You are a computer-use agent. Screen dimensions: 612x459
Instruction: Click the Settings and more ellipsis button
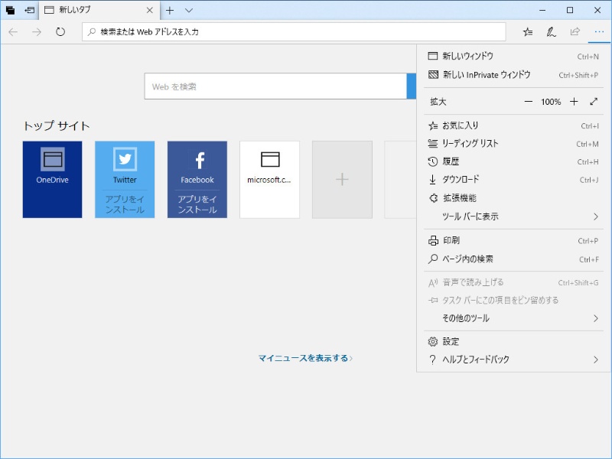(599, 31)
